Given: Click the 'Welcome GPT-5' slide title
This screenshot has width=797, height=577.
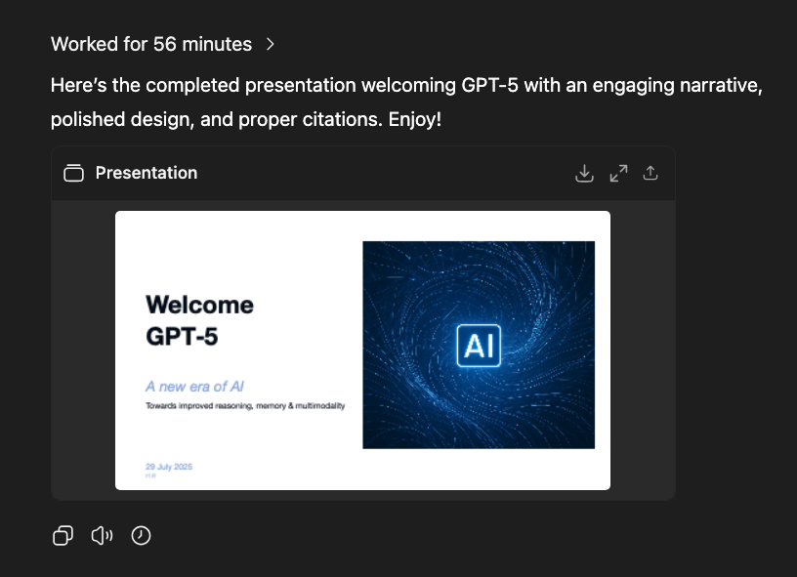Looking at the screenshot, I should [199, 320].
